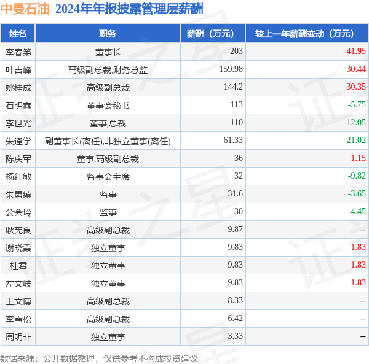Click the name 谢晓霞

pyautogui.click(x=18, y=248)
